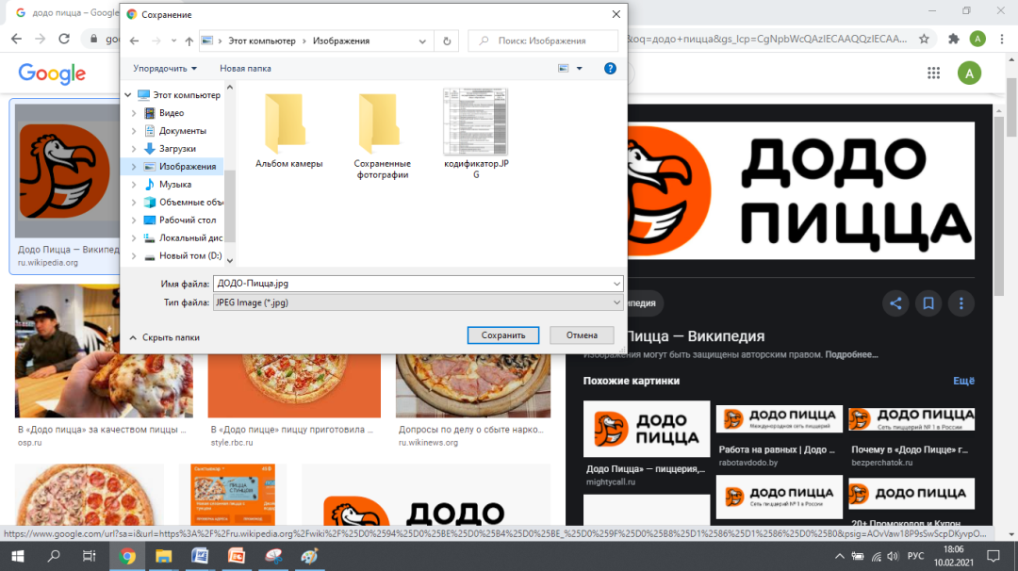
Task: Click the Ещё link beside Похожие картинки
Action: point(963,381)
